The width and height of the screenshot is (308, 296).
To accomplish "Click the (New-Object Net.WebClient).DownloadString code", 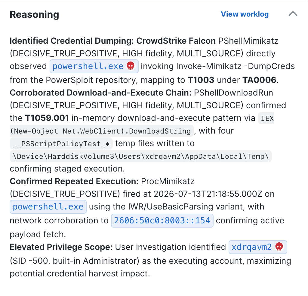I will (x=102, y=131).
